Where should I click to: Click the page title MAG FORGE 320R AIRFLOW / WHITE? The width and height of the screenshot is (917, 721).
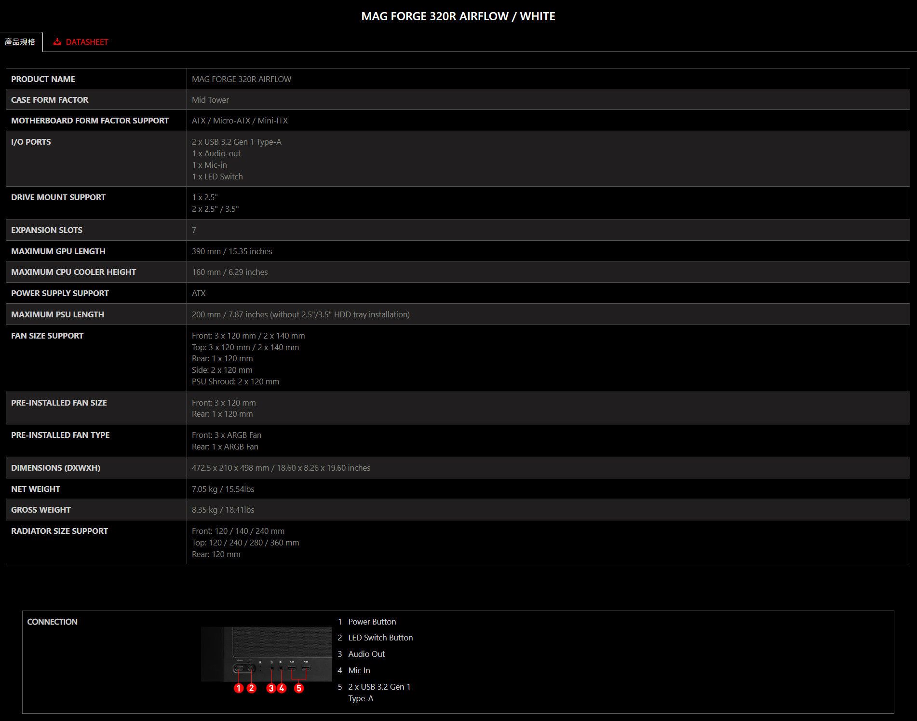458,16
